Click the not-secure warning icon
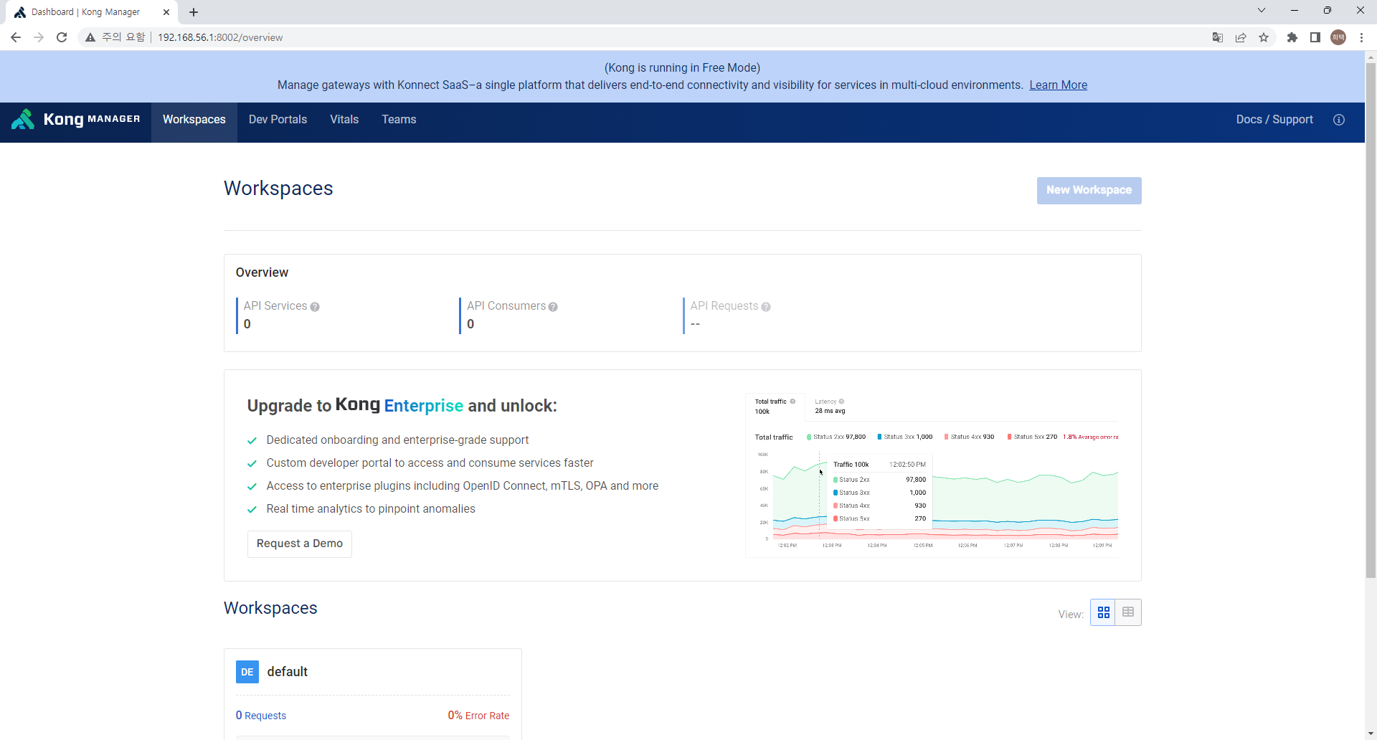Screen dimensions: 1377x740 pos(90,37)
